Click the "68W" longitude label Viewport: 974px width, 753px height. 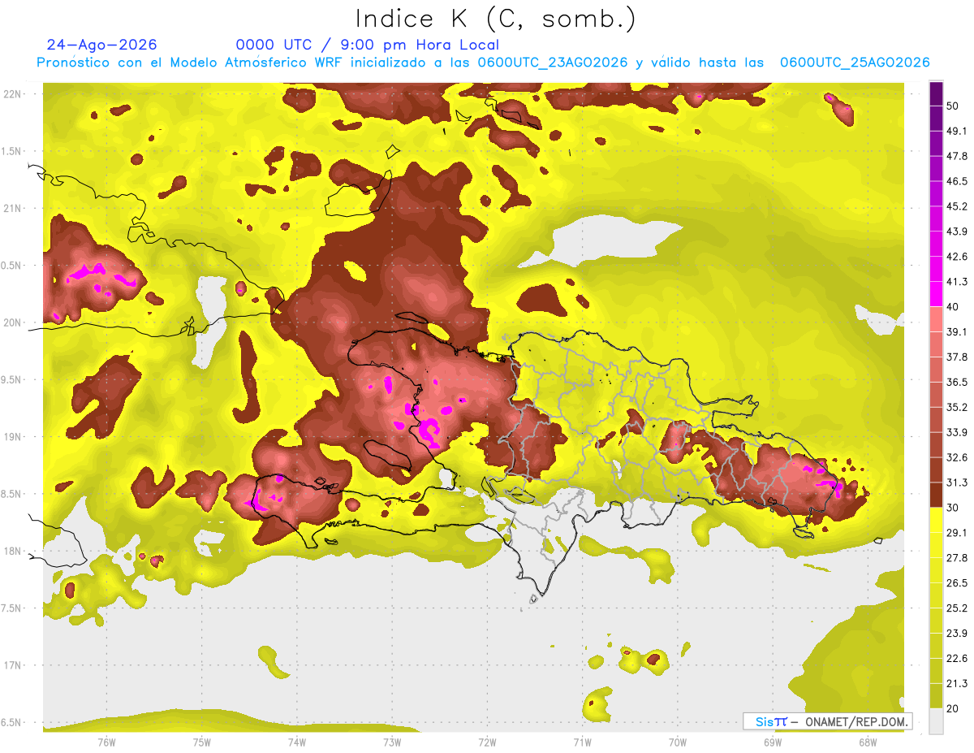pos(868,742)
